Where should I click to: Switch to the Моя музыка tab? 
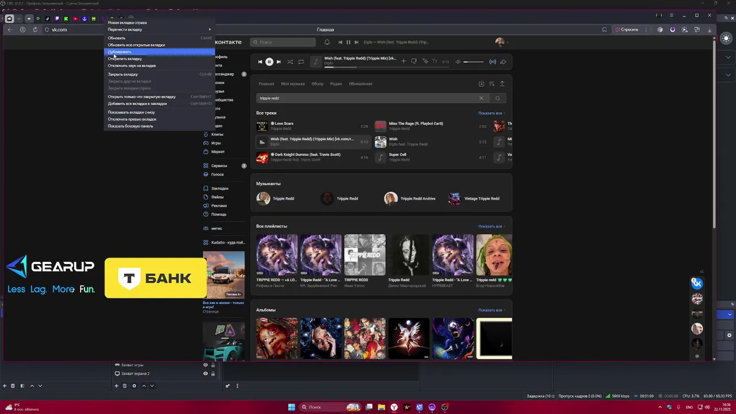[293, 84]
